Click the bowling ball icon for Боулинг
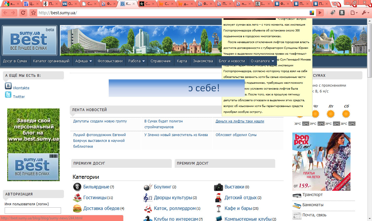Viewport: 372px width, 221px height. 148,187
